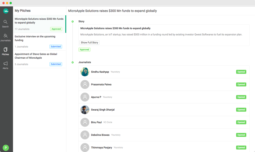The height and width of the screenshot is (152, 255).
Task: Open the Journalists section in sidebar
Action: (5, 37)
